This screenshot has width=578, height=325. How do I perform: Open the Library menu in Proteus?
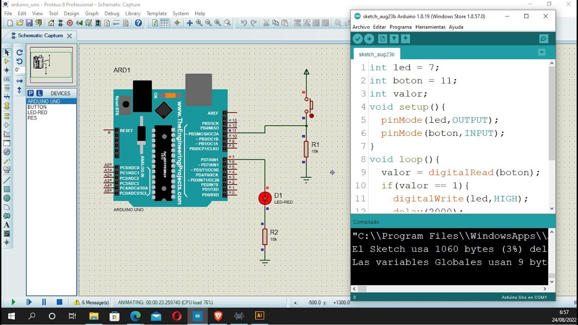[133, 14]
